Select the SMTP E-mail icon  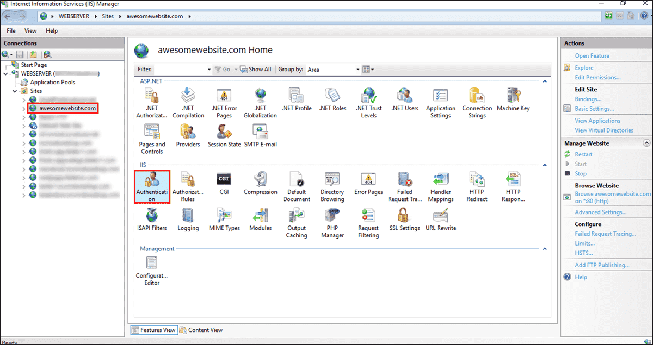[x=260, y=133]
